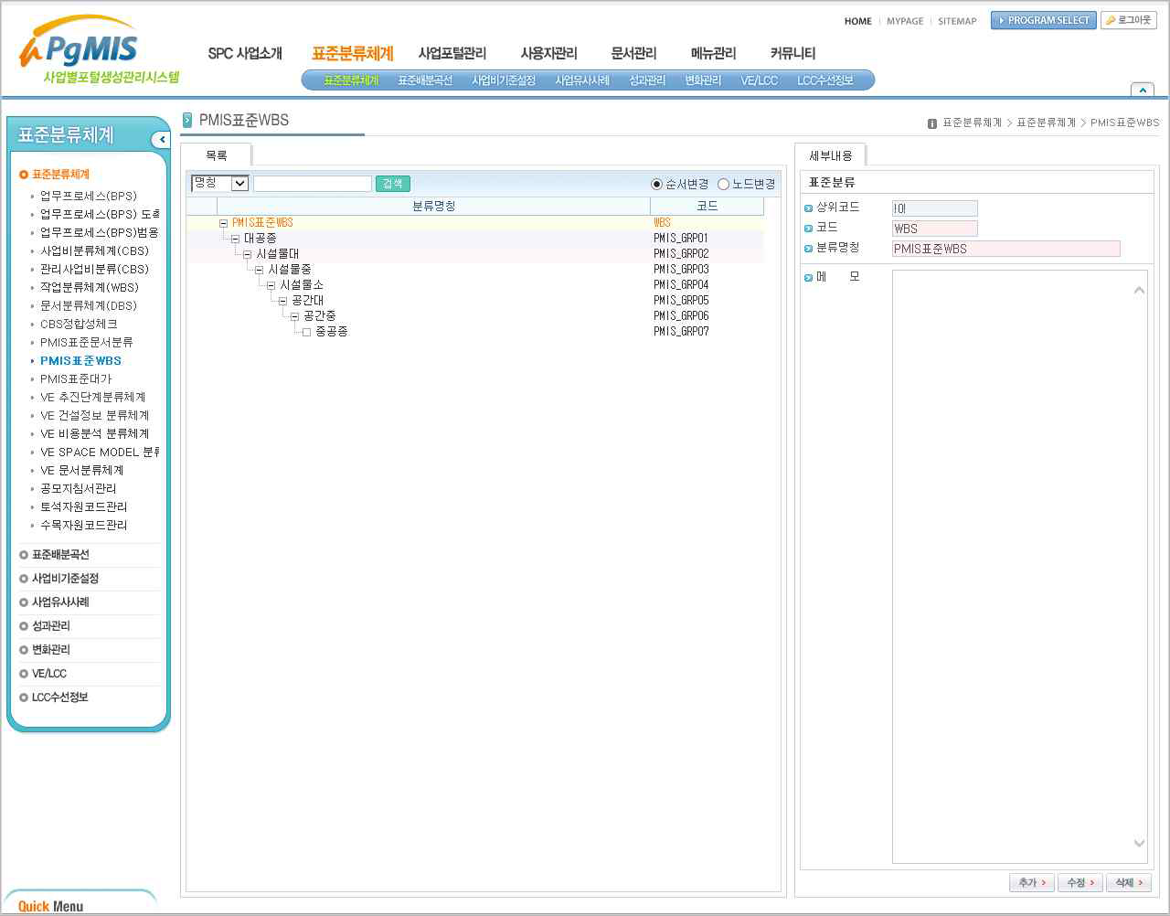Click the memo scrollbar down arrow
This screenshot has width=1170, height=916.
(1139, 844)
